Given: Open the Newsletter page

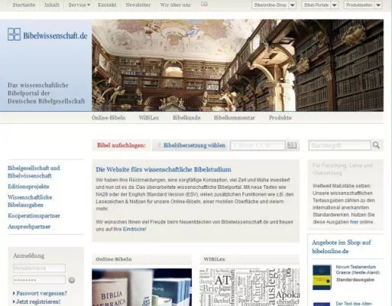Looking at the screenshot, I should coord(138,5).
